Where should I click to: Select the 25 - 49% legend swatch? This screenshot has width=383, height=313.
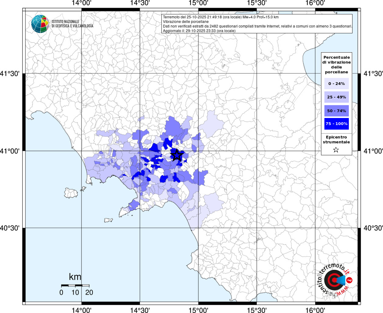click(337, 97)
